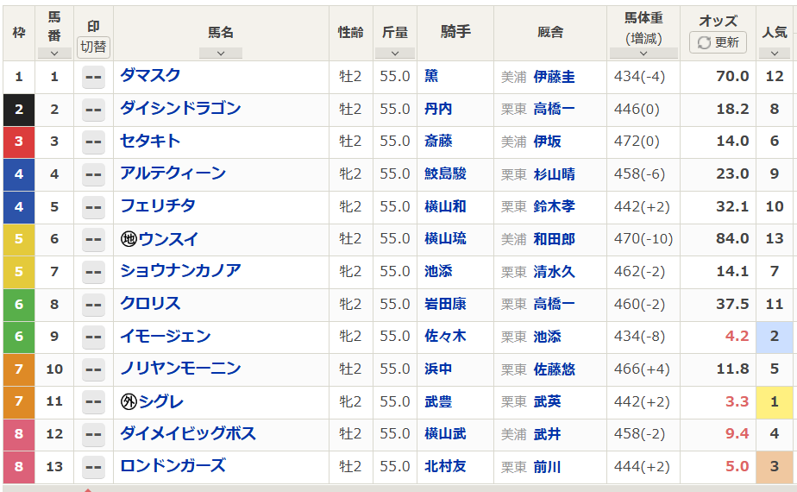Open sort dropdown under 馬名 header
Screen dimensions: 797x492
221,54
